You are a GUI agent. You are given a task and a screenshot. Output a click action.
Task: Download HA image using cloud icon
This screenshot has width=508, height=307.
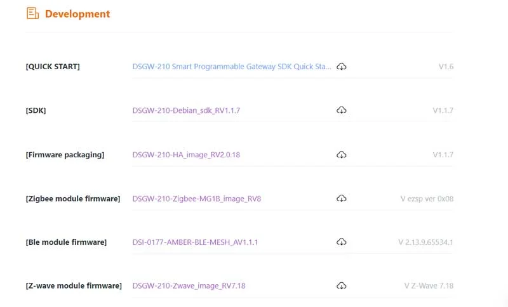[341, 155]
